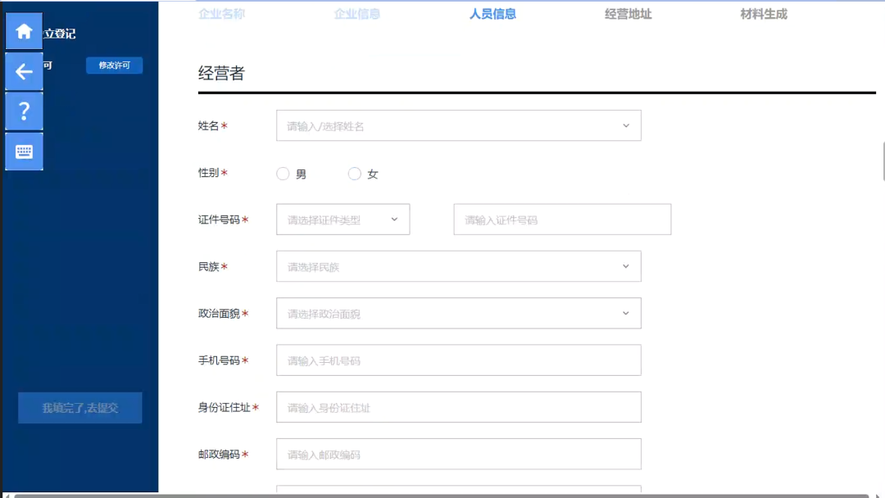Go to the 经营地址 step tab

626,13
